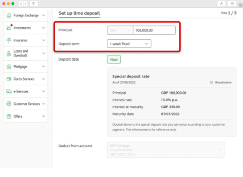Click the principal amount input field
The image size is (243, 177).
[154, 30]
